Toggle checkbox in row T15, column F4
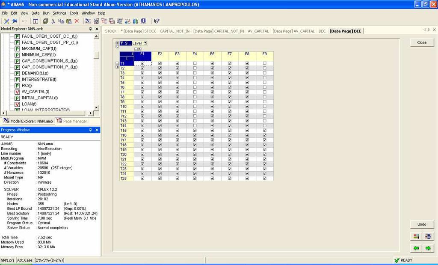 coord(195,131)
